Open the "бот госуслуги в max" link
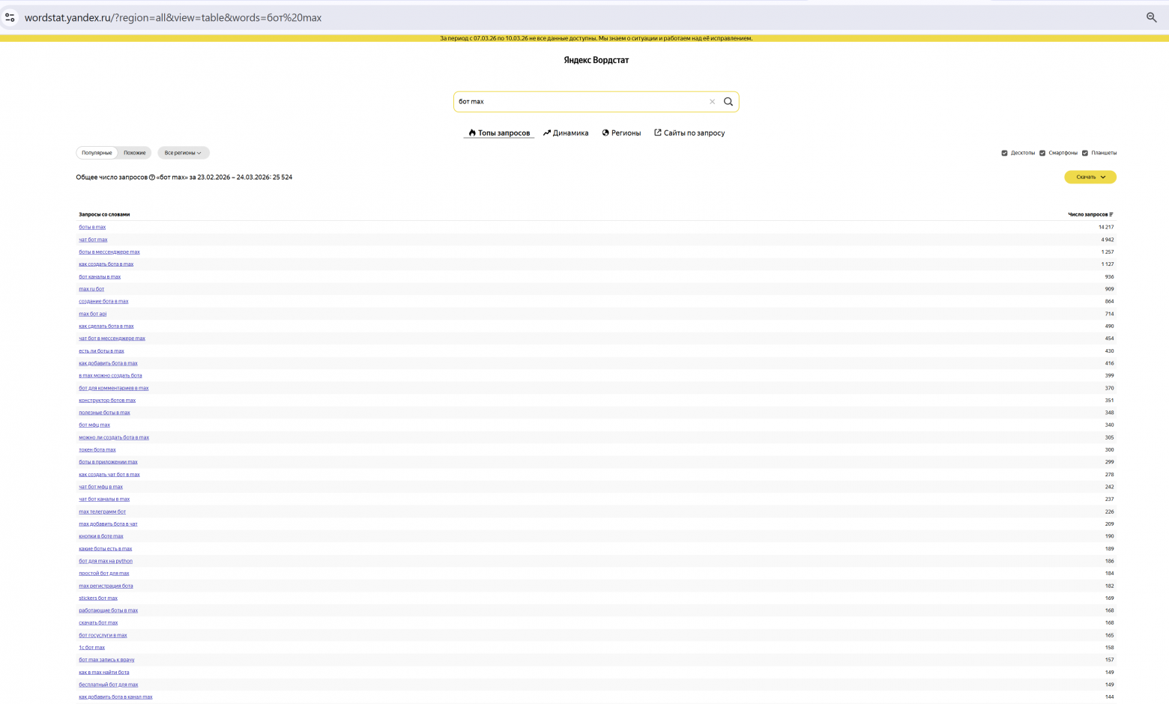 [103, 635]
